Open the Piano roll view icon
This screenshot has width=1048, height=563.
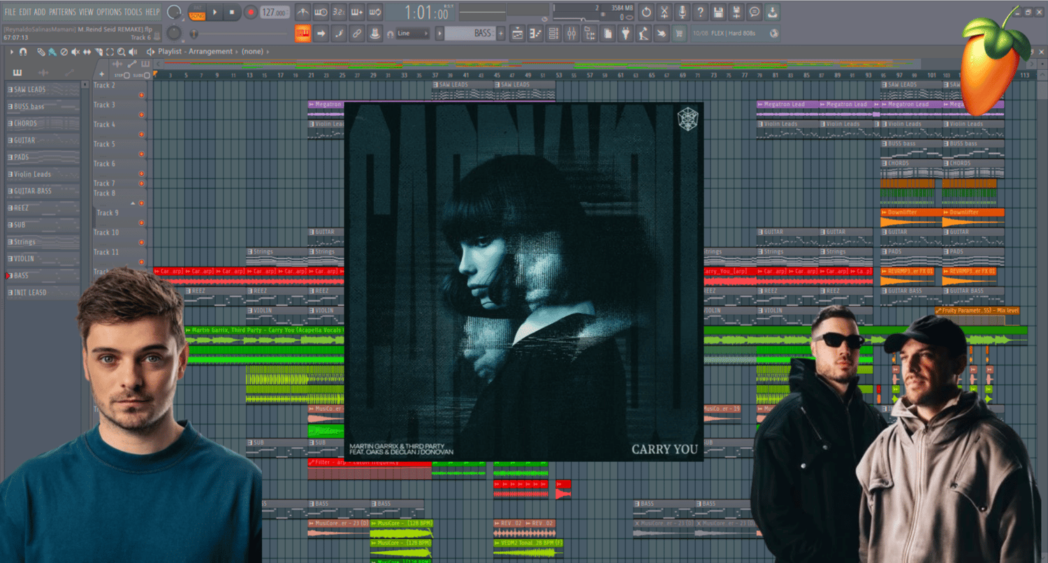pos(536,33)
